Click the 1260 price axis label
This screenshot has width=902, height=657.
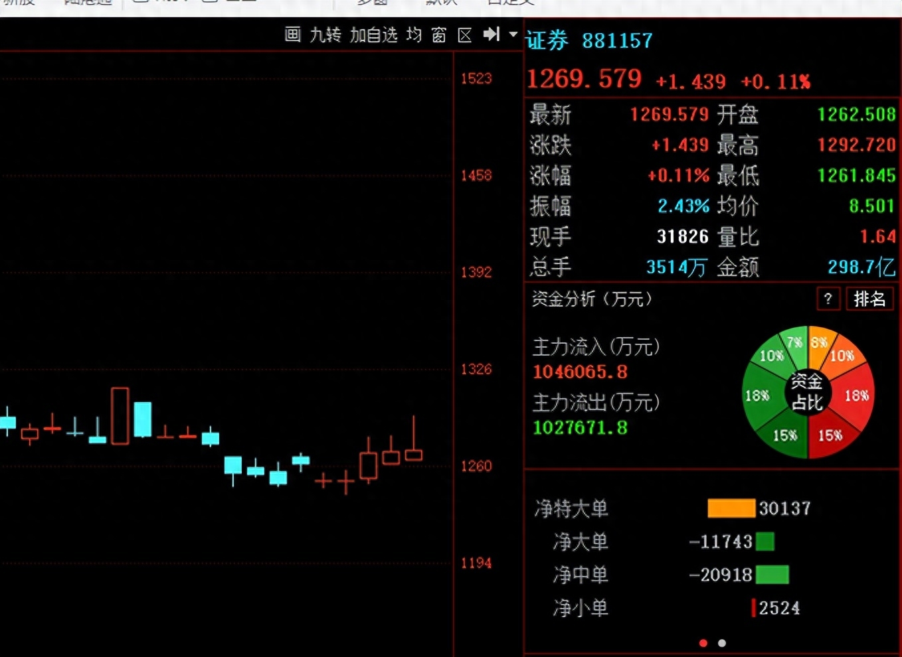pyautogui.click(x=476, y=466)
